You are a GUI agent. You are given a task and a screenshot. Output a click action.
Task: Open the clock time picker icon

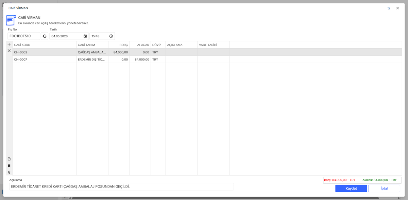click(111, 36)
